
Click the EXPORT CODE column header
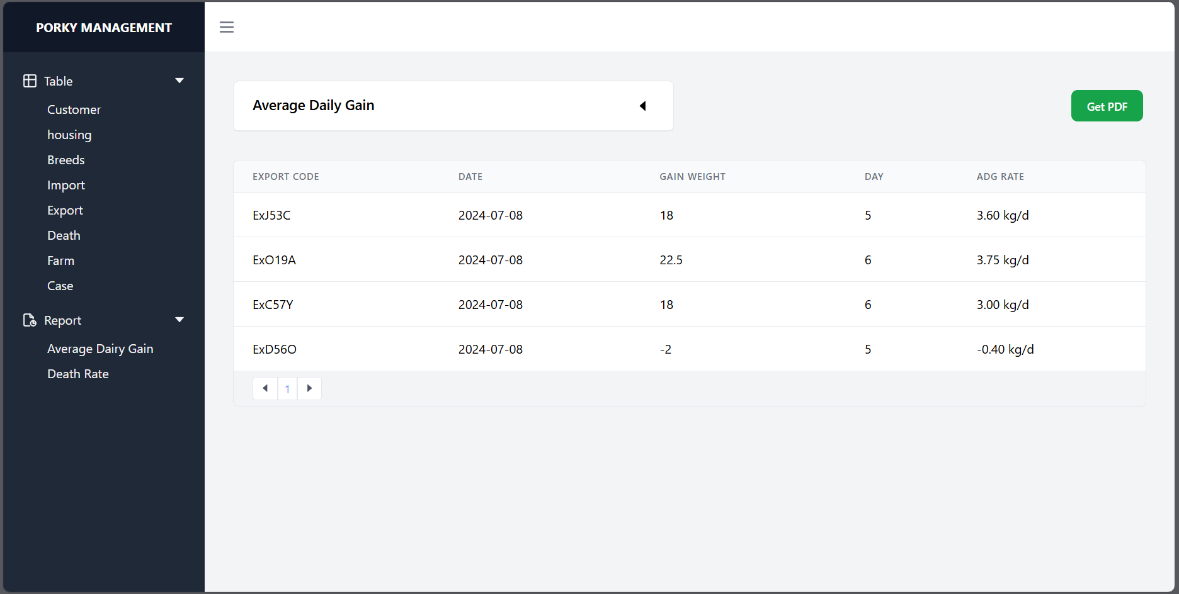coord(285,177)
